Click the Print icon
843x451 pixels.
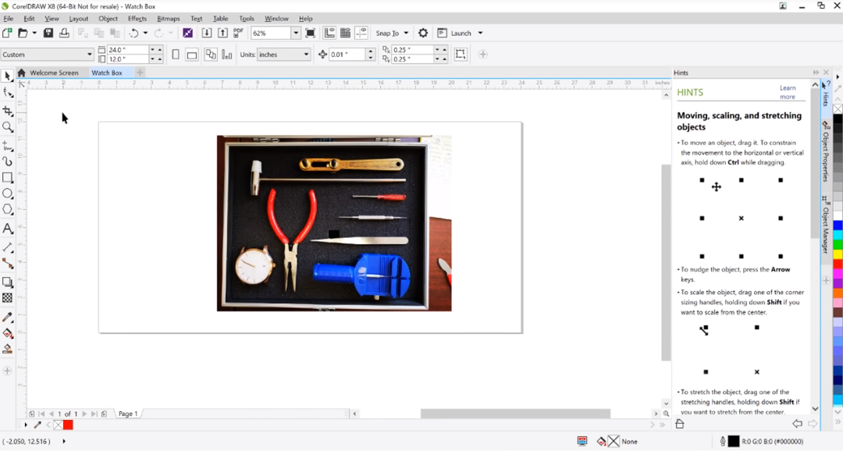coord(66,33)
